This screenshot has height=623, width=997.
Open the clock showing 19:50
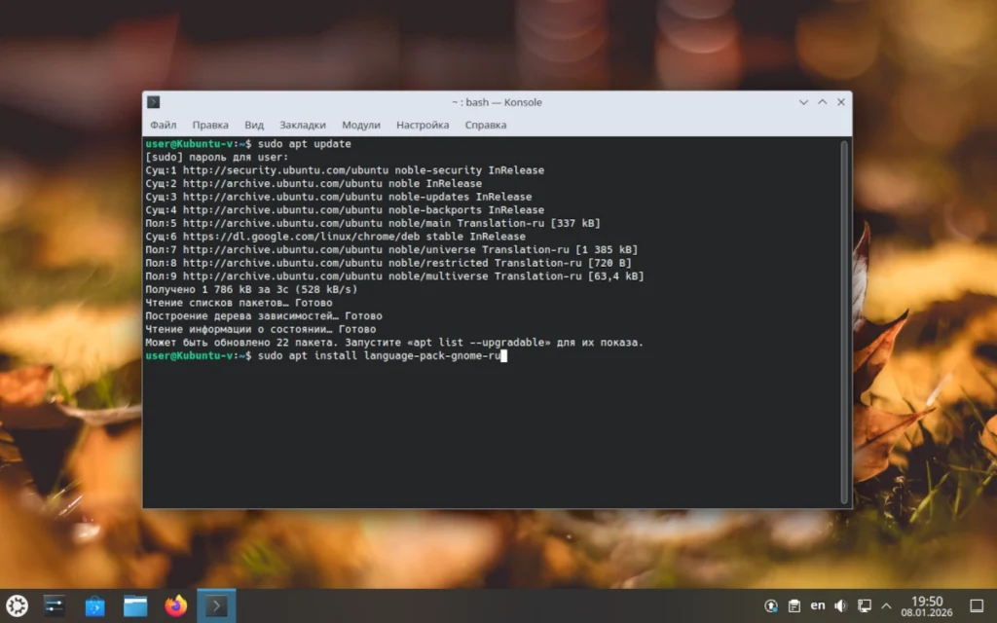(927, 605)
